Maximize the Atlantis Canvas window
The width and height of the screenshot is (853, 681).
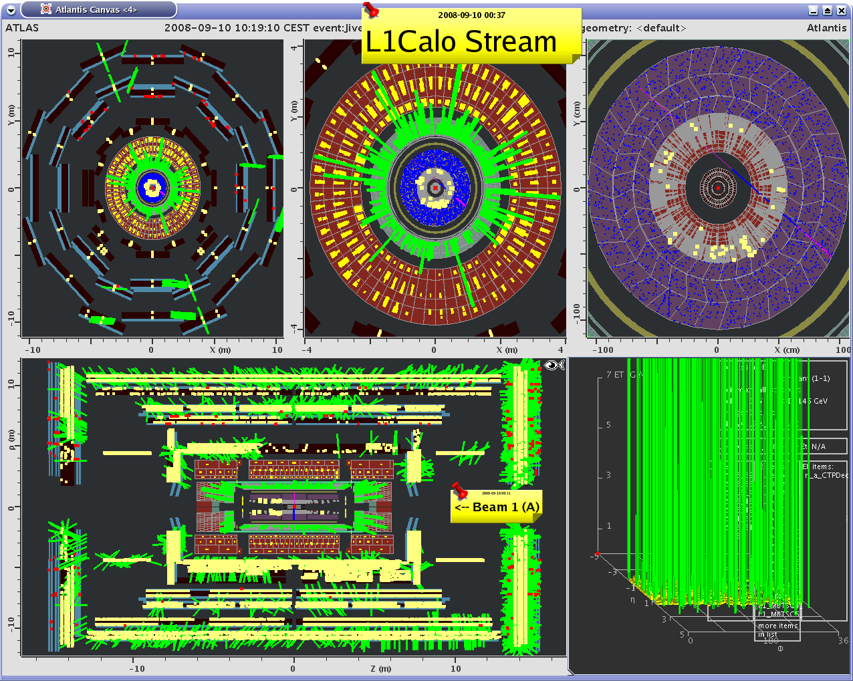tap(827, 10)
